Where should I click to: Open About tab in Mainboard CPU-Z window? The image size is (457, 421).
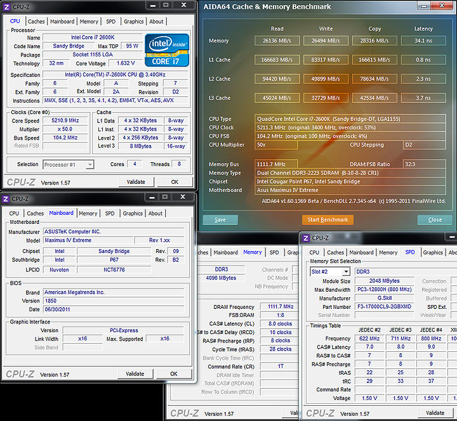(x=156, y=214)
